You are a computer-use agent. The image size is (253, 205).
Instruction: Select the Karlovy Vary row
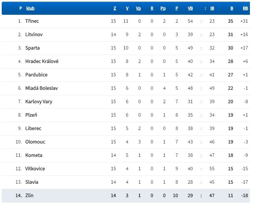click(x=126, y=101)
